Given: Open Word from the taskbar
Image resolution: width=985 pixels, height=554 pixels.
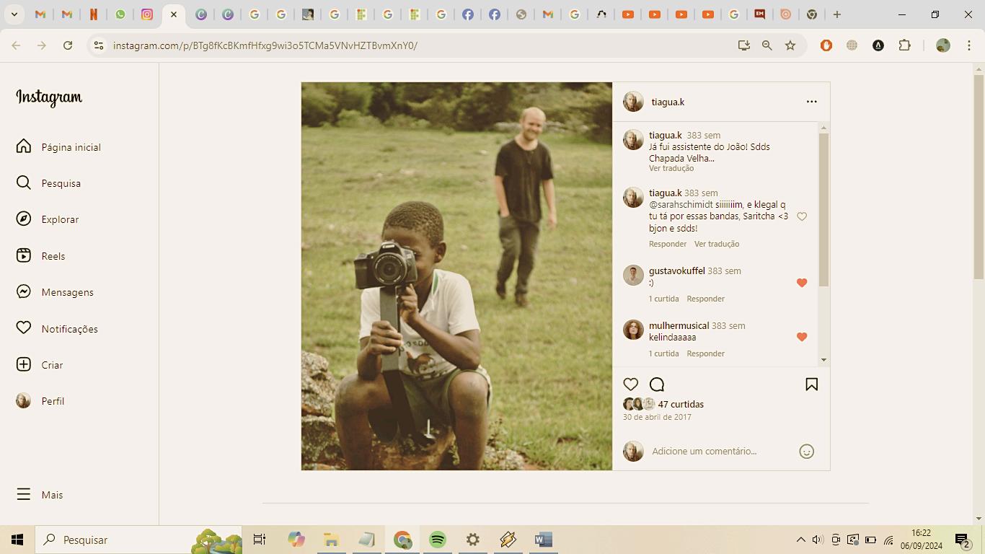Looking at the screenshot, I should click(x=544, y=540).
